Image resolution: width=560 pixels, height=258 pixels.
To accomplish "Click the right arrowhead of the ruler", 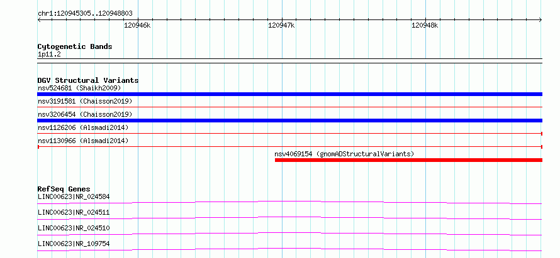I will [540, 19].
